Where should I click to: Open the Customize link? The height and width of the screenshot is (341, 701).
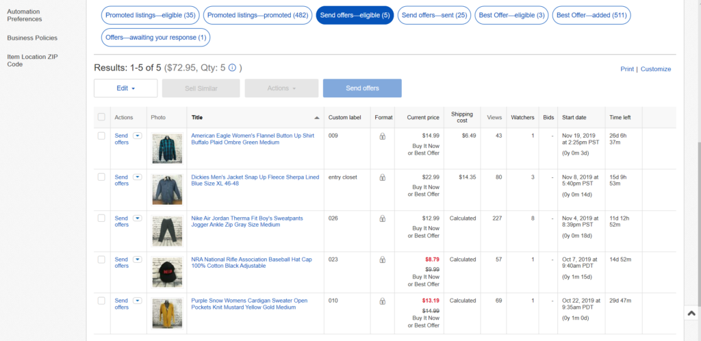click(656, 69)
